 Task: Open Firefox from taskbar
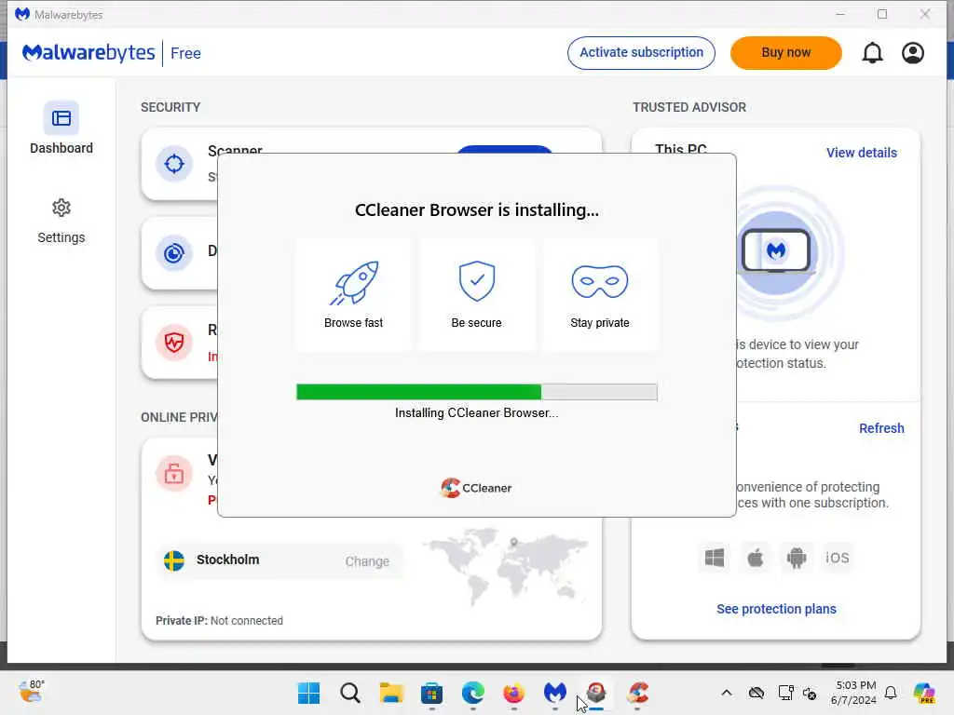514,693
